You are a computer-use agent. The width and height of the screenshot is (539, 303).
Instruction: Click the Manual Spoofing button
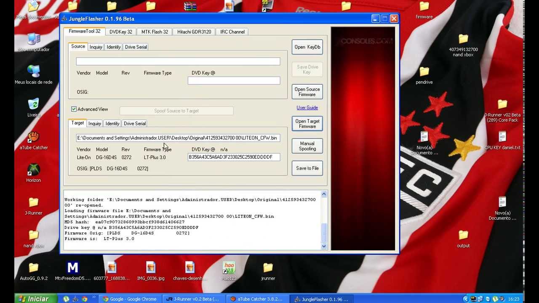click(x=307, y=146)
